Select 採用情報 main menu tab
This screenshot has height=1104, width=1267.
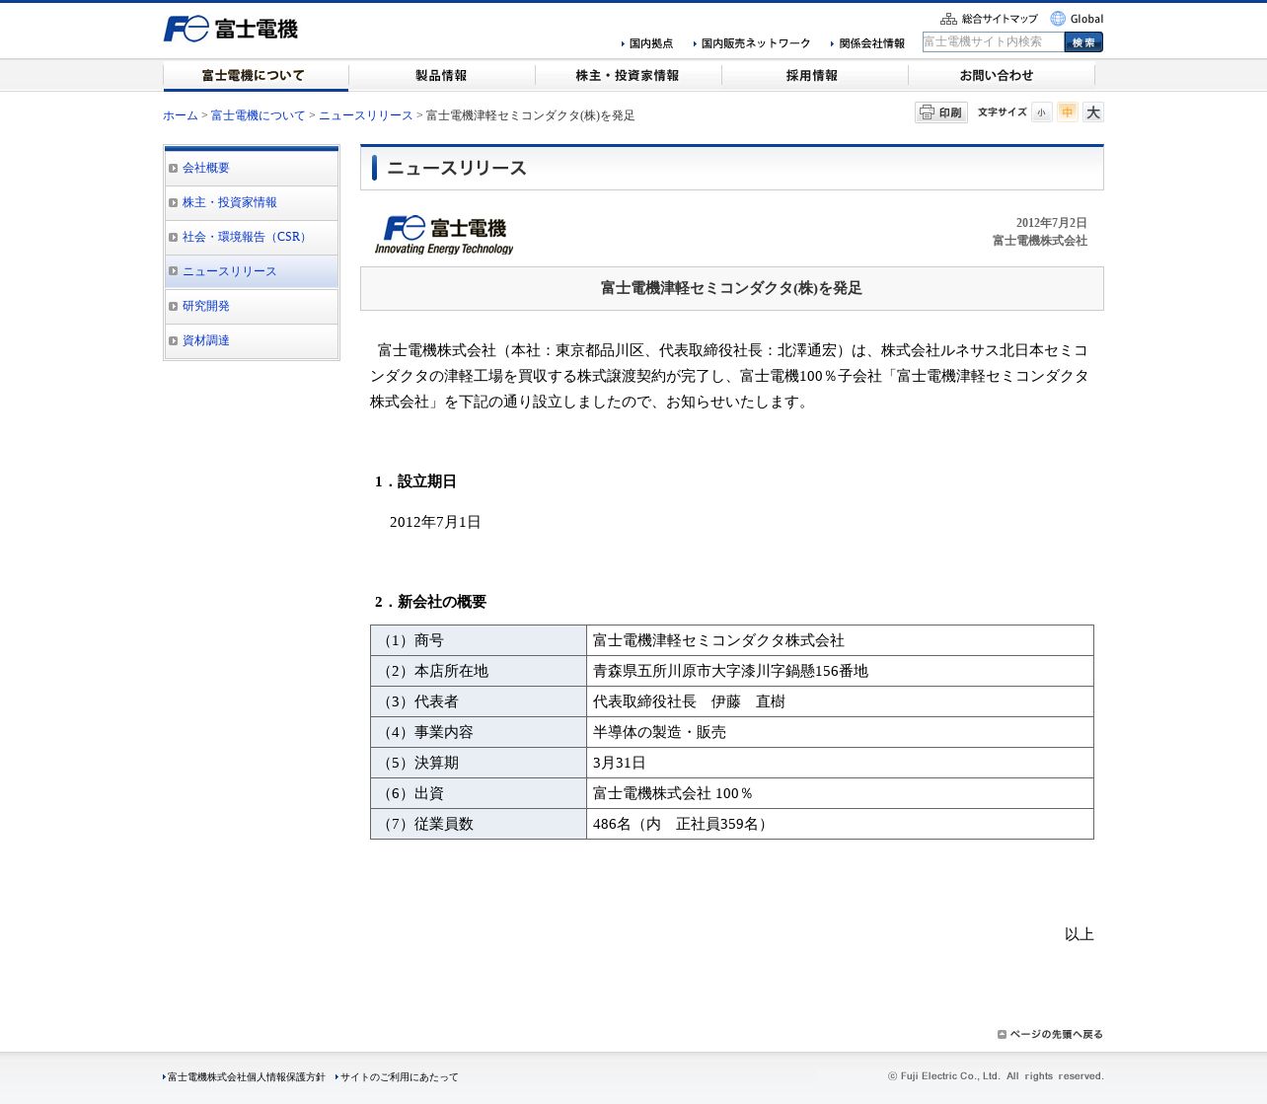[814, 76]
